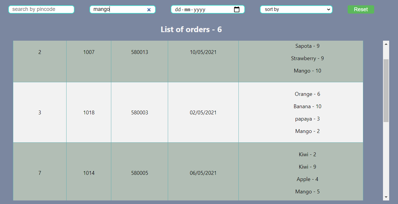
Task: Click the Kiwi - 2 item
Action: [307, 154]
